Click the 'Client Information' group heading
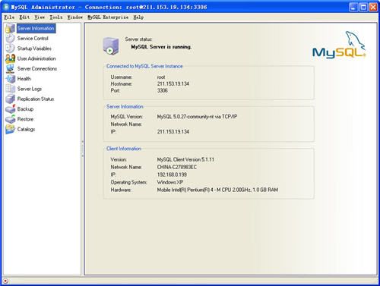 (124, 149)
